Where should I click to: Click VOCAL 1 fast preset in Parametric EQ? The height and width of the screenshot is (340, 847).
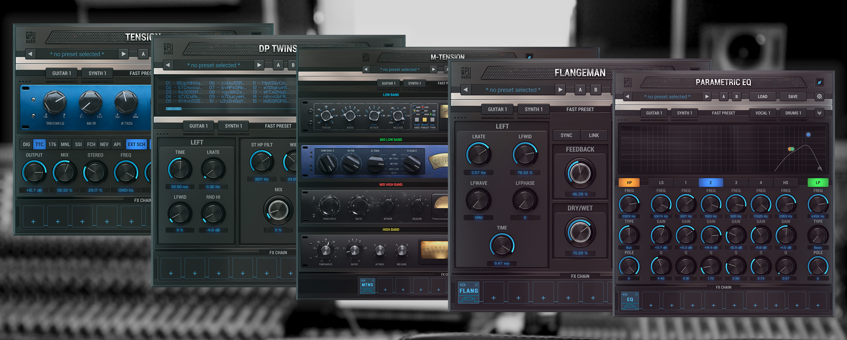[x=763, y=113]
